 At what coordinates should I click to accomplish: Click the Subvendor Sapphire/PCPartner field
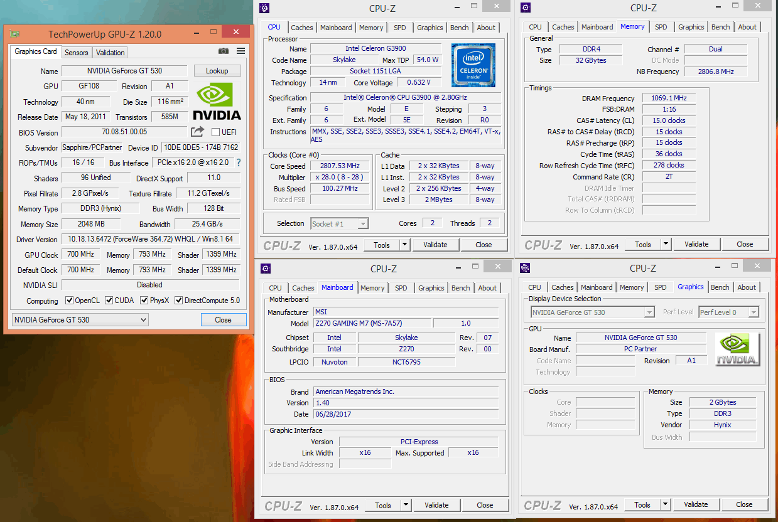(x=93, y=147)
